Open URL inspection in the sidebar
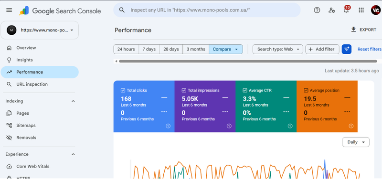Image resolution: width=382 pixels, height=179 pixels. tap(40, 84)
